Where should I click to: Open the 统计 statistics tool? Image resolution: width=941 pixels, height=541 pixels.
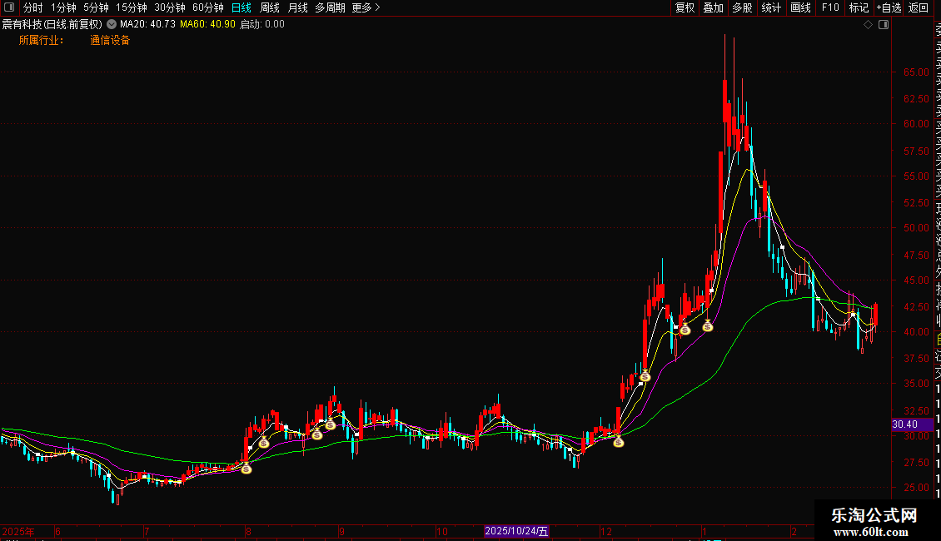pos(771,7)
